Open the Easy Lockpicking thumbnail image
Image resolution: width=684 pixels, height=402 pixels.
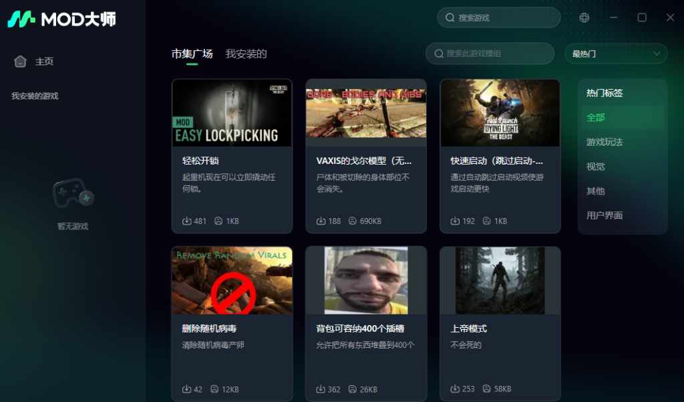point(232,113)
